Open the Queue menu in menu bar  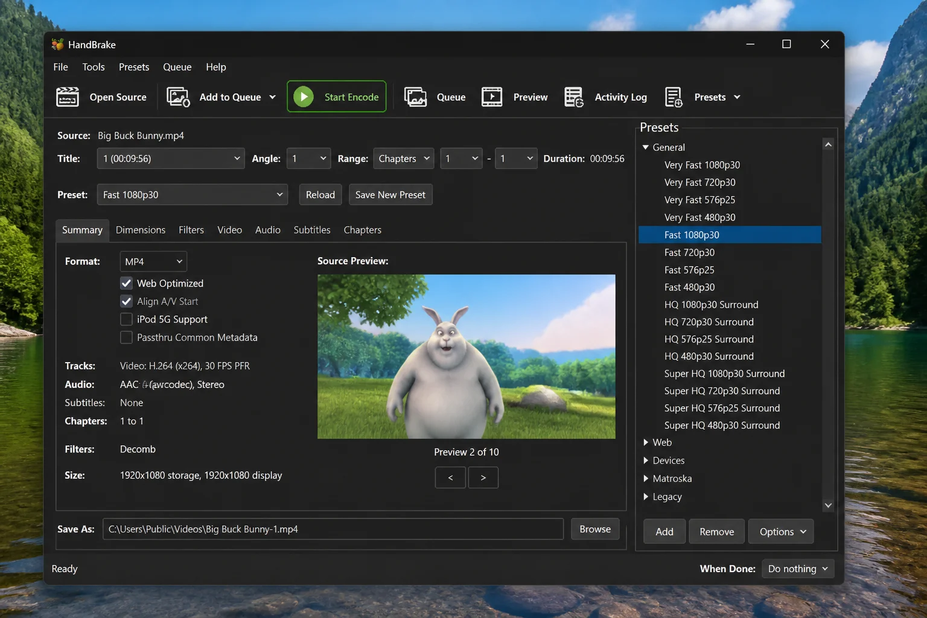177,67
